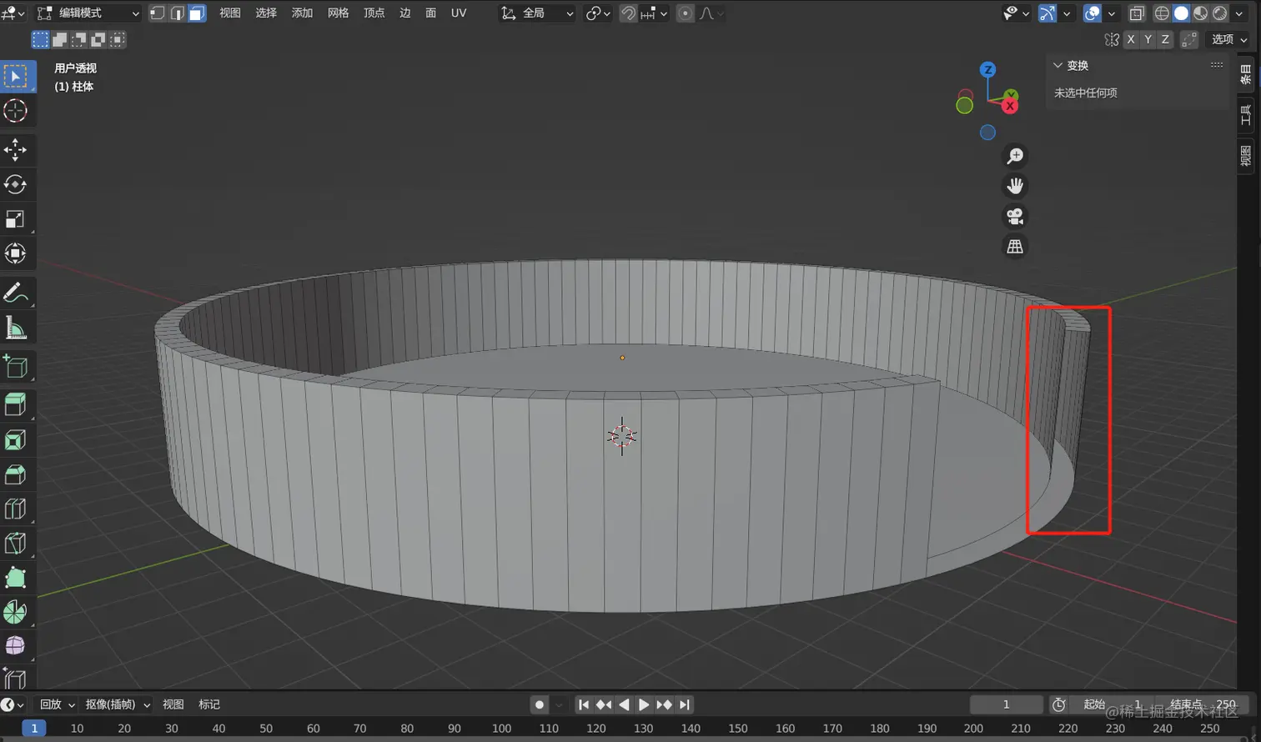The height and width of the screenshot is (742, 1261).
Task: Open the 回放 playback dropdown
Action: coord(57,704)
